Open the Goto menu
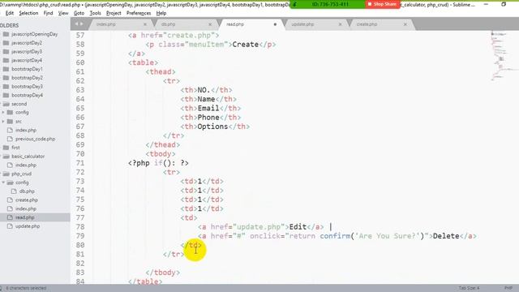 click(x=79, y=13)
